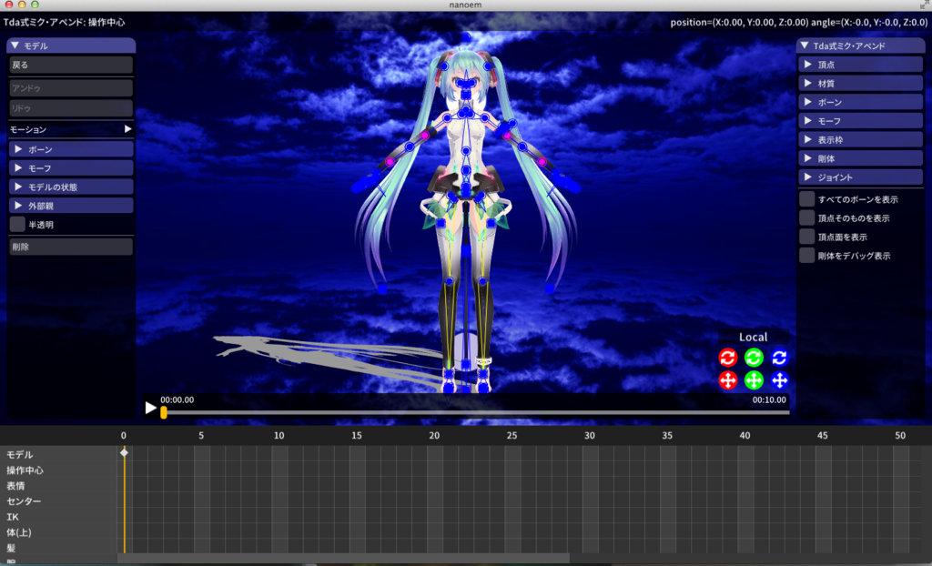This screenshot has height=566, width=932.
Task: Click the yellow timeline scrubber handle
Action: pos(163,413)
